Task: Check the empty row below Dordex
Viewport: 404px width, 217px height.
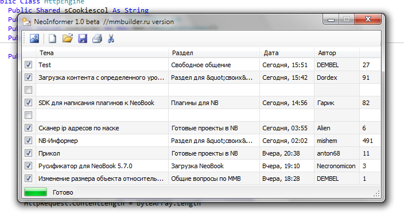Action: [28, 90]
